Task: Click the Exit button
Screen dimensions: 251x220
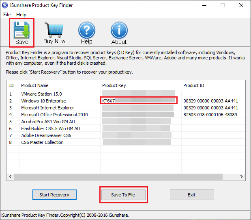Action: click(x=192, y=195)
